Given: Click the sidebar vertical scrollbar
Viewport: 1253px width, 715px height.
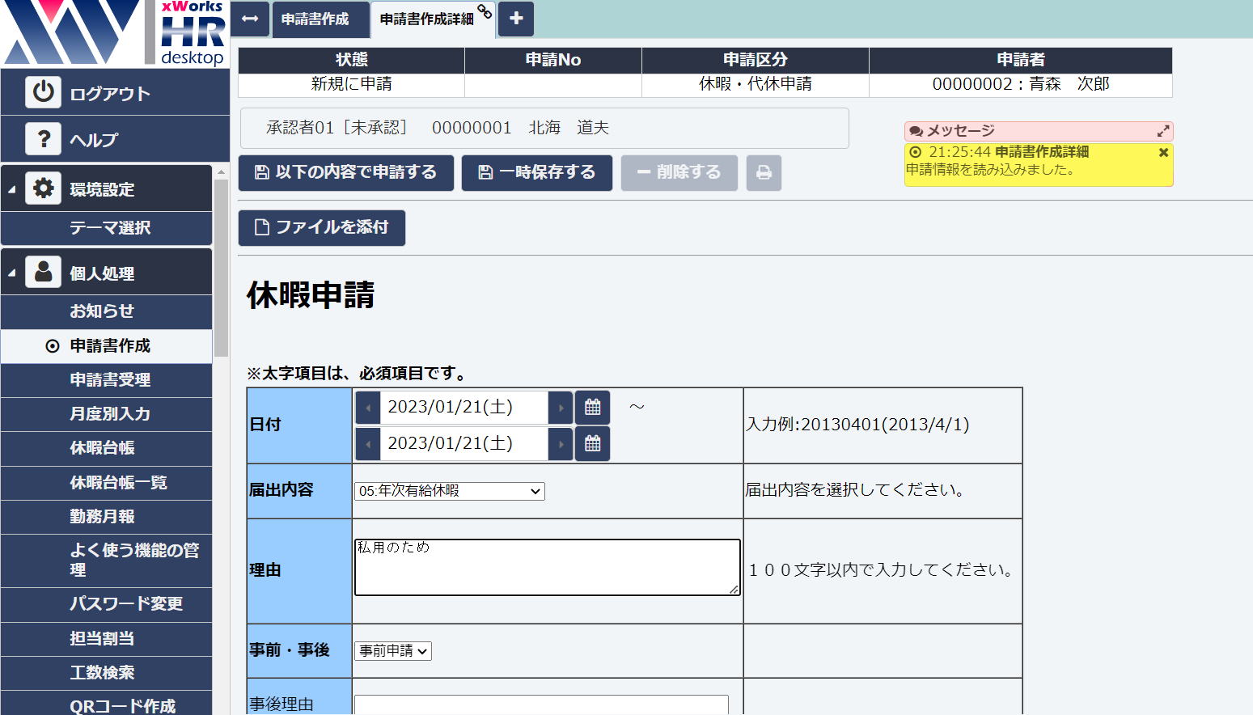Looking at the screenshot, I should (221, 267).
